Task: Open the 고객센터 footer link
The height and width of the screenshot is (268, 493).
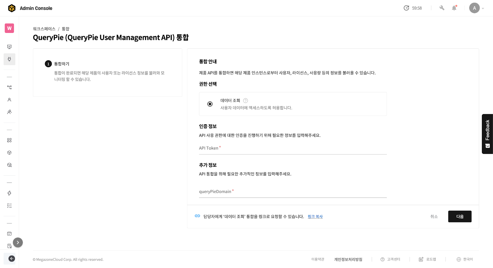Action: tap(390, 259)
